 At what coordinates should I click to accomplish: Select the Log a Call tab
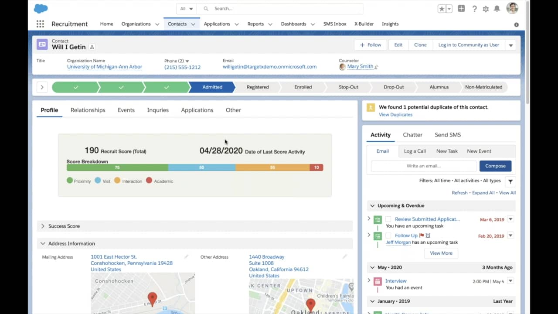pos(415,151)
